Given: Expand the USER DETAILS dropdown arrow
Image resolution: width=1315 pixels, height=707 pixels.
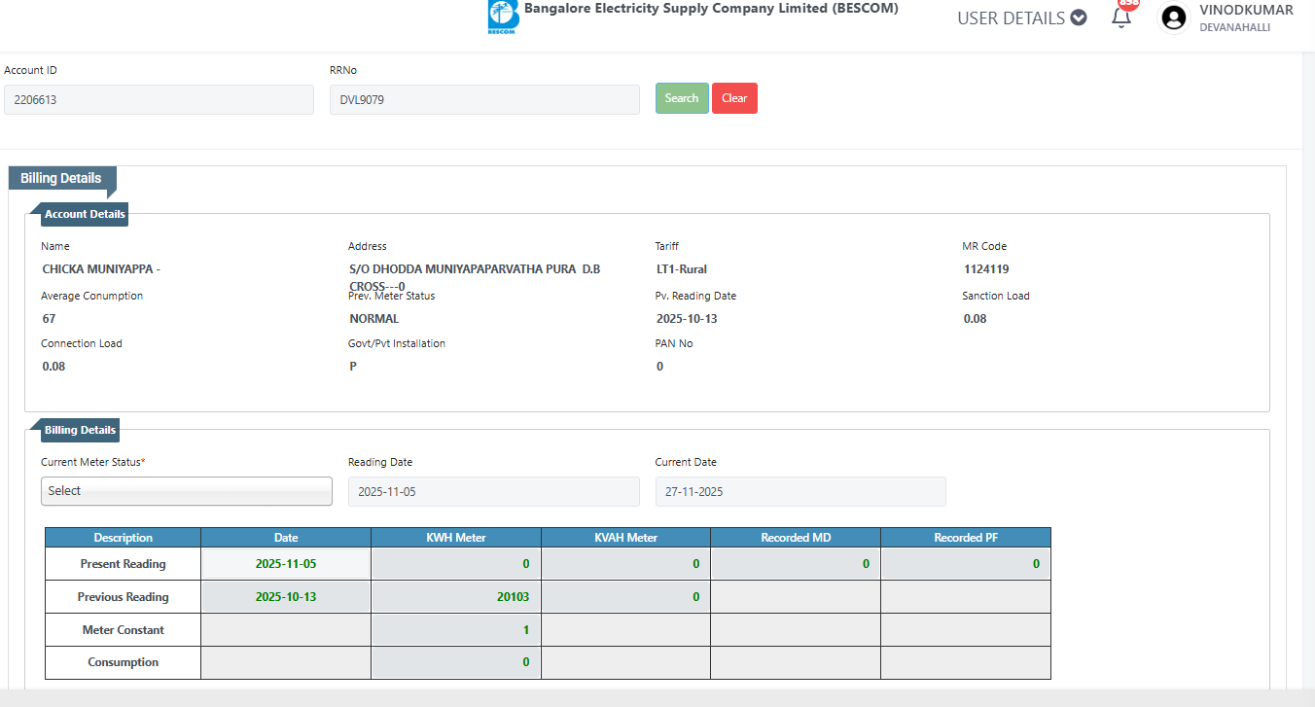Looking at the screenshot, I should click(x=1078, y=18).
